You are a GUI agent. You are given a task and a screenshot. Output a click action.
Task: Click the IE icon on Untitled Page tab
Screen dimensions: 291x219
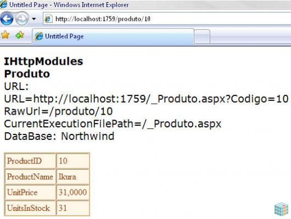pyautogui.click(x=39, y=36)
